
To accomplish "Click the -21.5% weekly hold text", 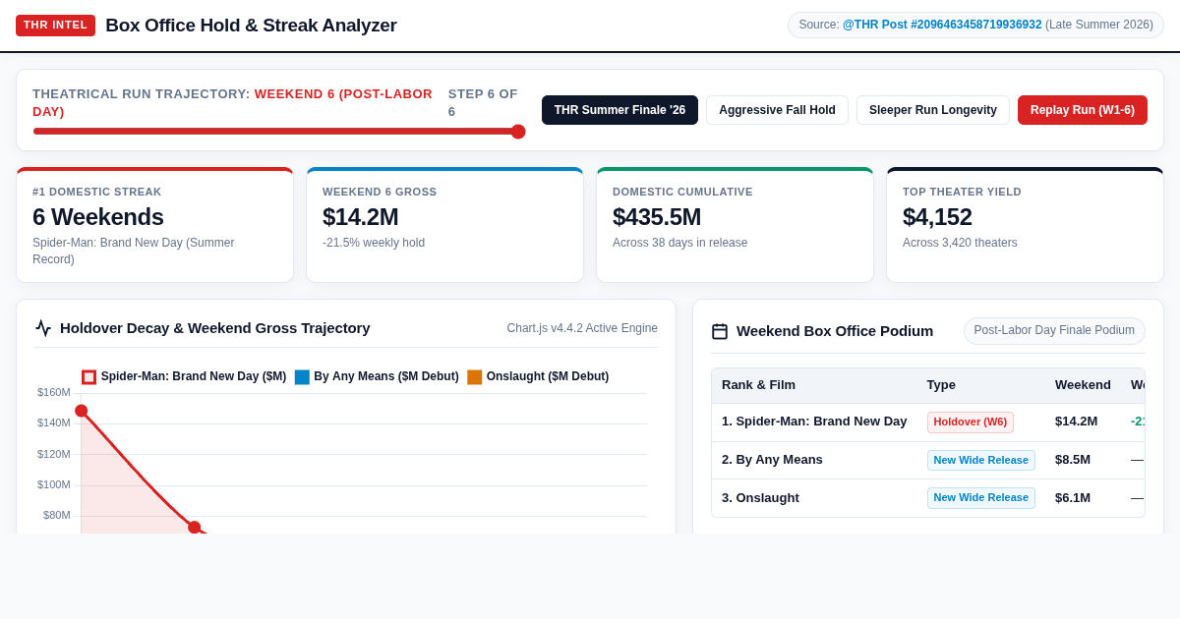I will point(374,243).
